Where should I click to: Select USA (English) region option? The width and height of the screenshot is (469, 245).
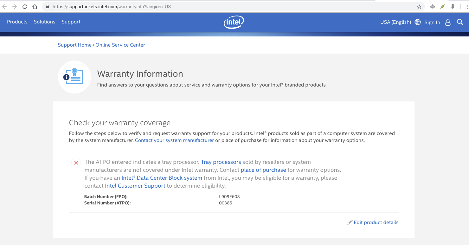(x=395, y=22)
